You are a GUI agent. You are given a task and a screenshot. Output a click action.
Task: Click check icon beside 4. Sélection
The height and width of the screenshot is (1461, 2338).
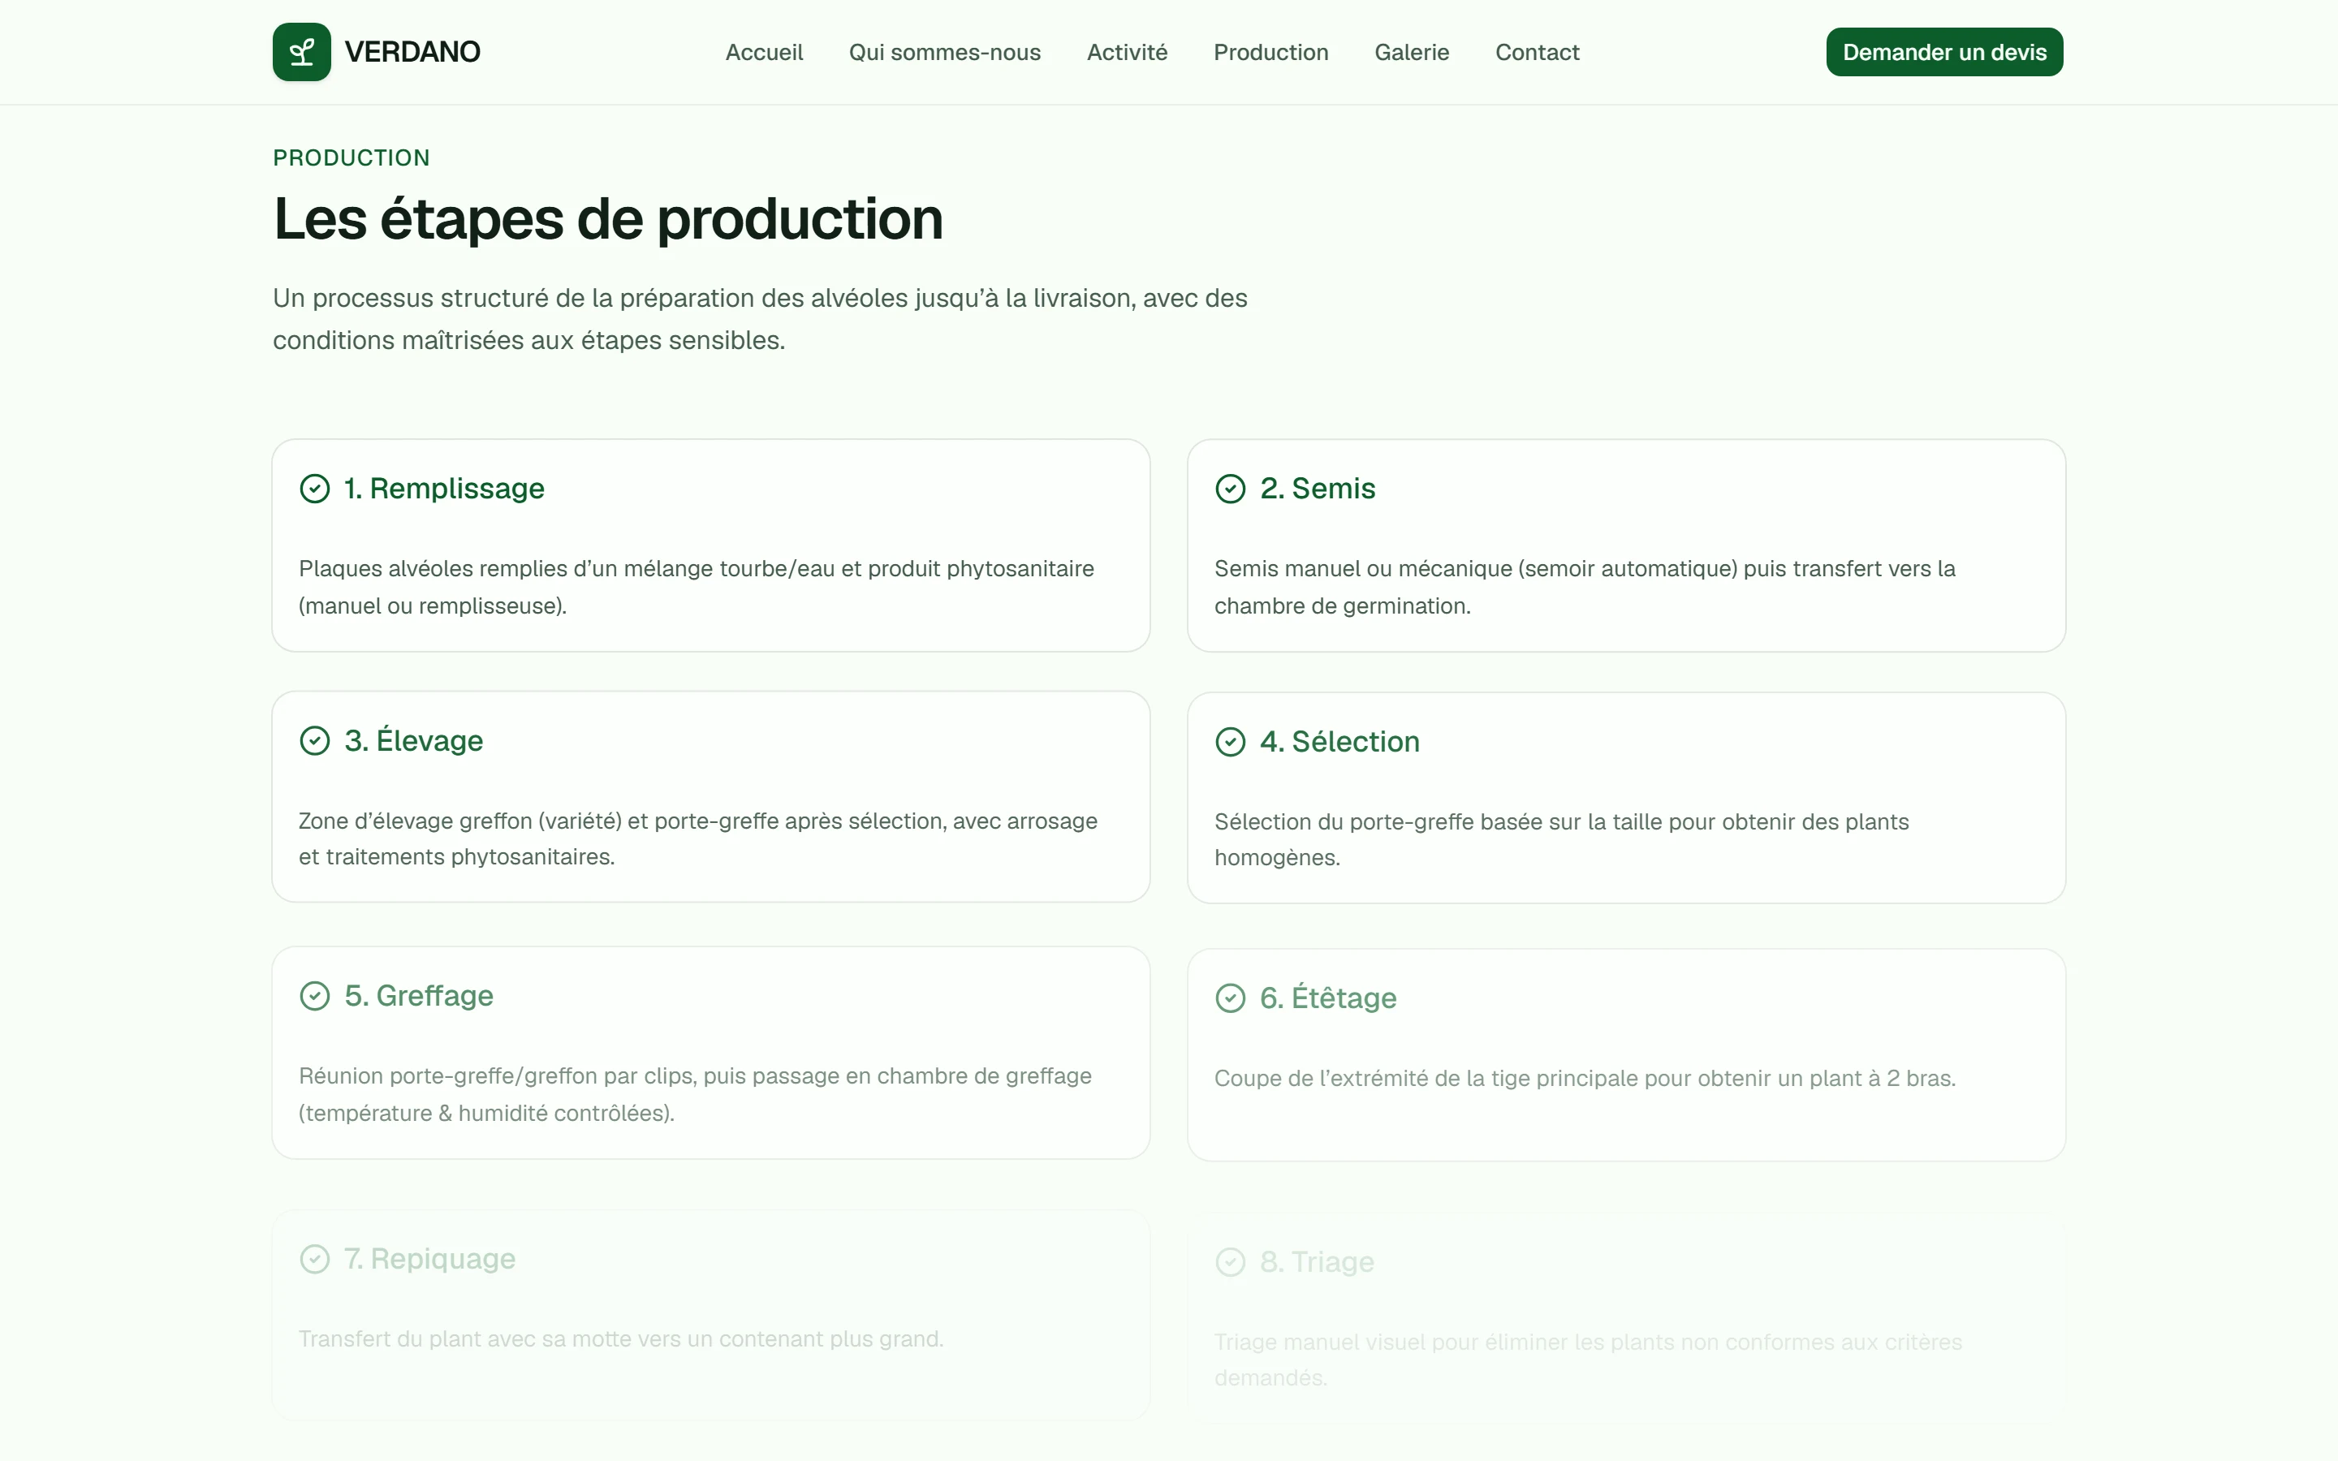click(1230, 742)
